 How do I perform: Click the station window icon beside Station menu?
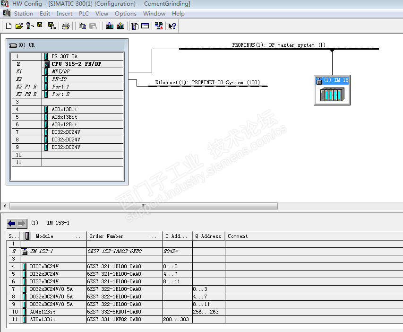(x=7, y=13)
